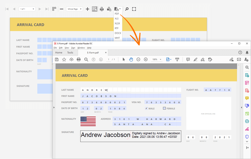Open the 1 of 1 page dropdown
251x159 pixels.
point(27,9)
